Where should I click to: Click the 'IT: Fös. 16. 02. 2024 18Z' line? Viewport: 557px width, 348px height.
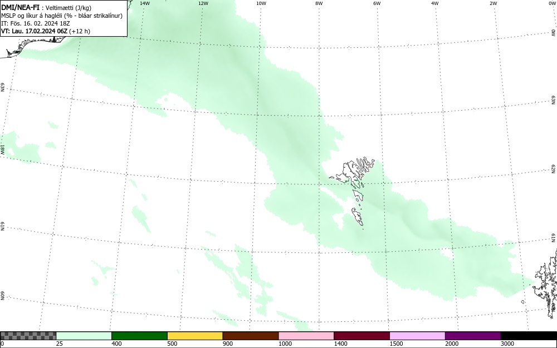[36, 23]
